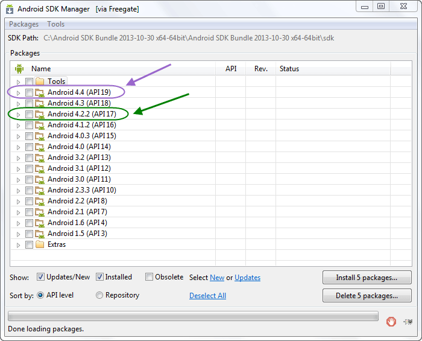Click the Android 3.1 (API 12) platform icon
The image size is (422, 341).
[x=40, y=168]
